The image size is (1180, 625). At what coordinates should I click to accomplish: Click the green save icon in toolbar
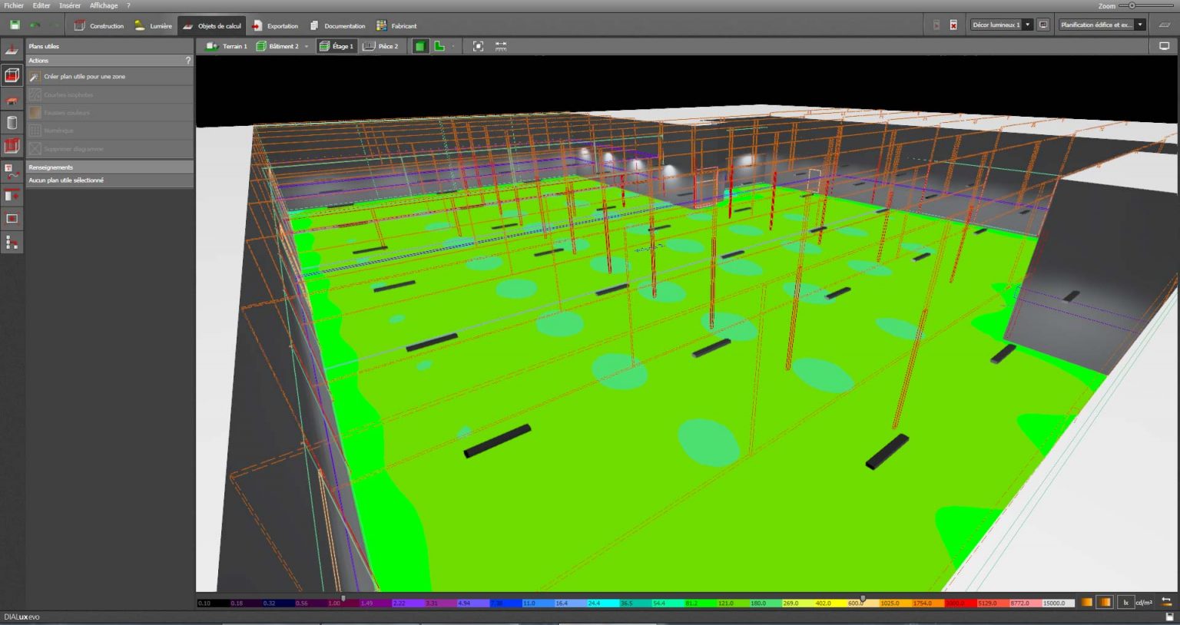pyautogui.click(x=15, y=25)
